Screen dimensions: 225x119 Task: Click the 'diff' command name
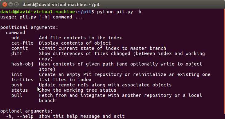coord(17,54)
